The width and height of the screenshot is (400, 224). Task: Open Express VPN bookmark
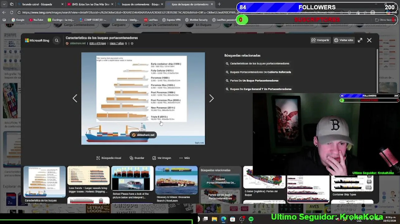pos(171,20)
